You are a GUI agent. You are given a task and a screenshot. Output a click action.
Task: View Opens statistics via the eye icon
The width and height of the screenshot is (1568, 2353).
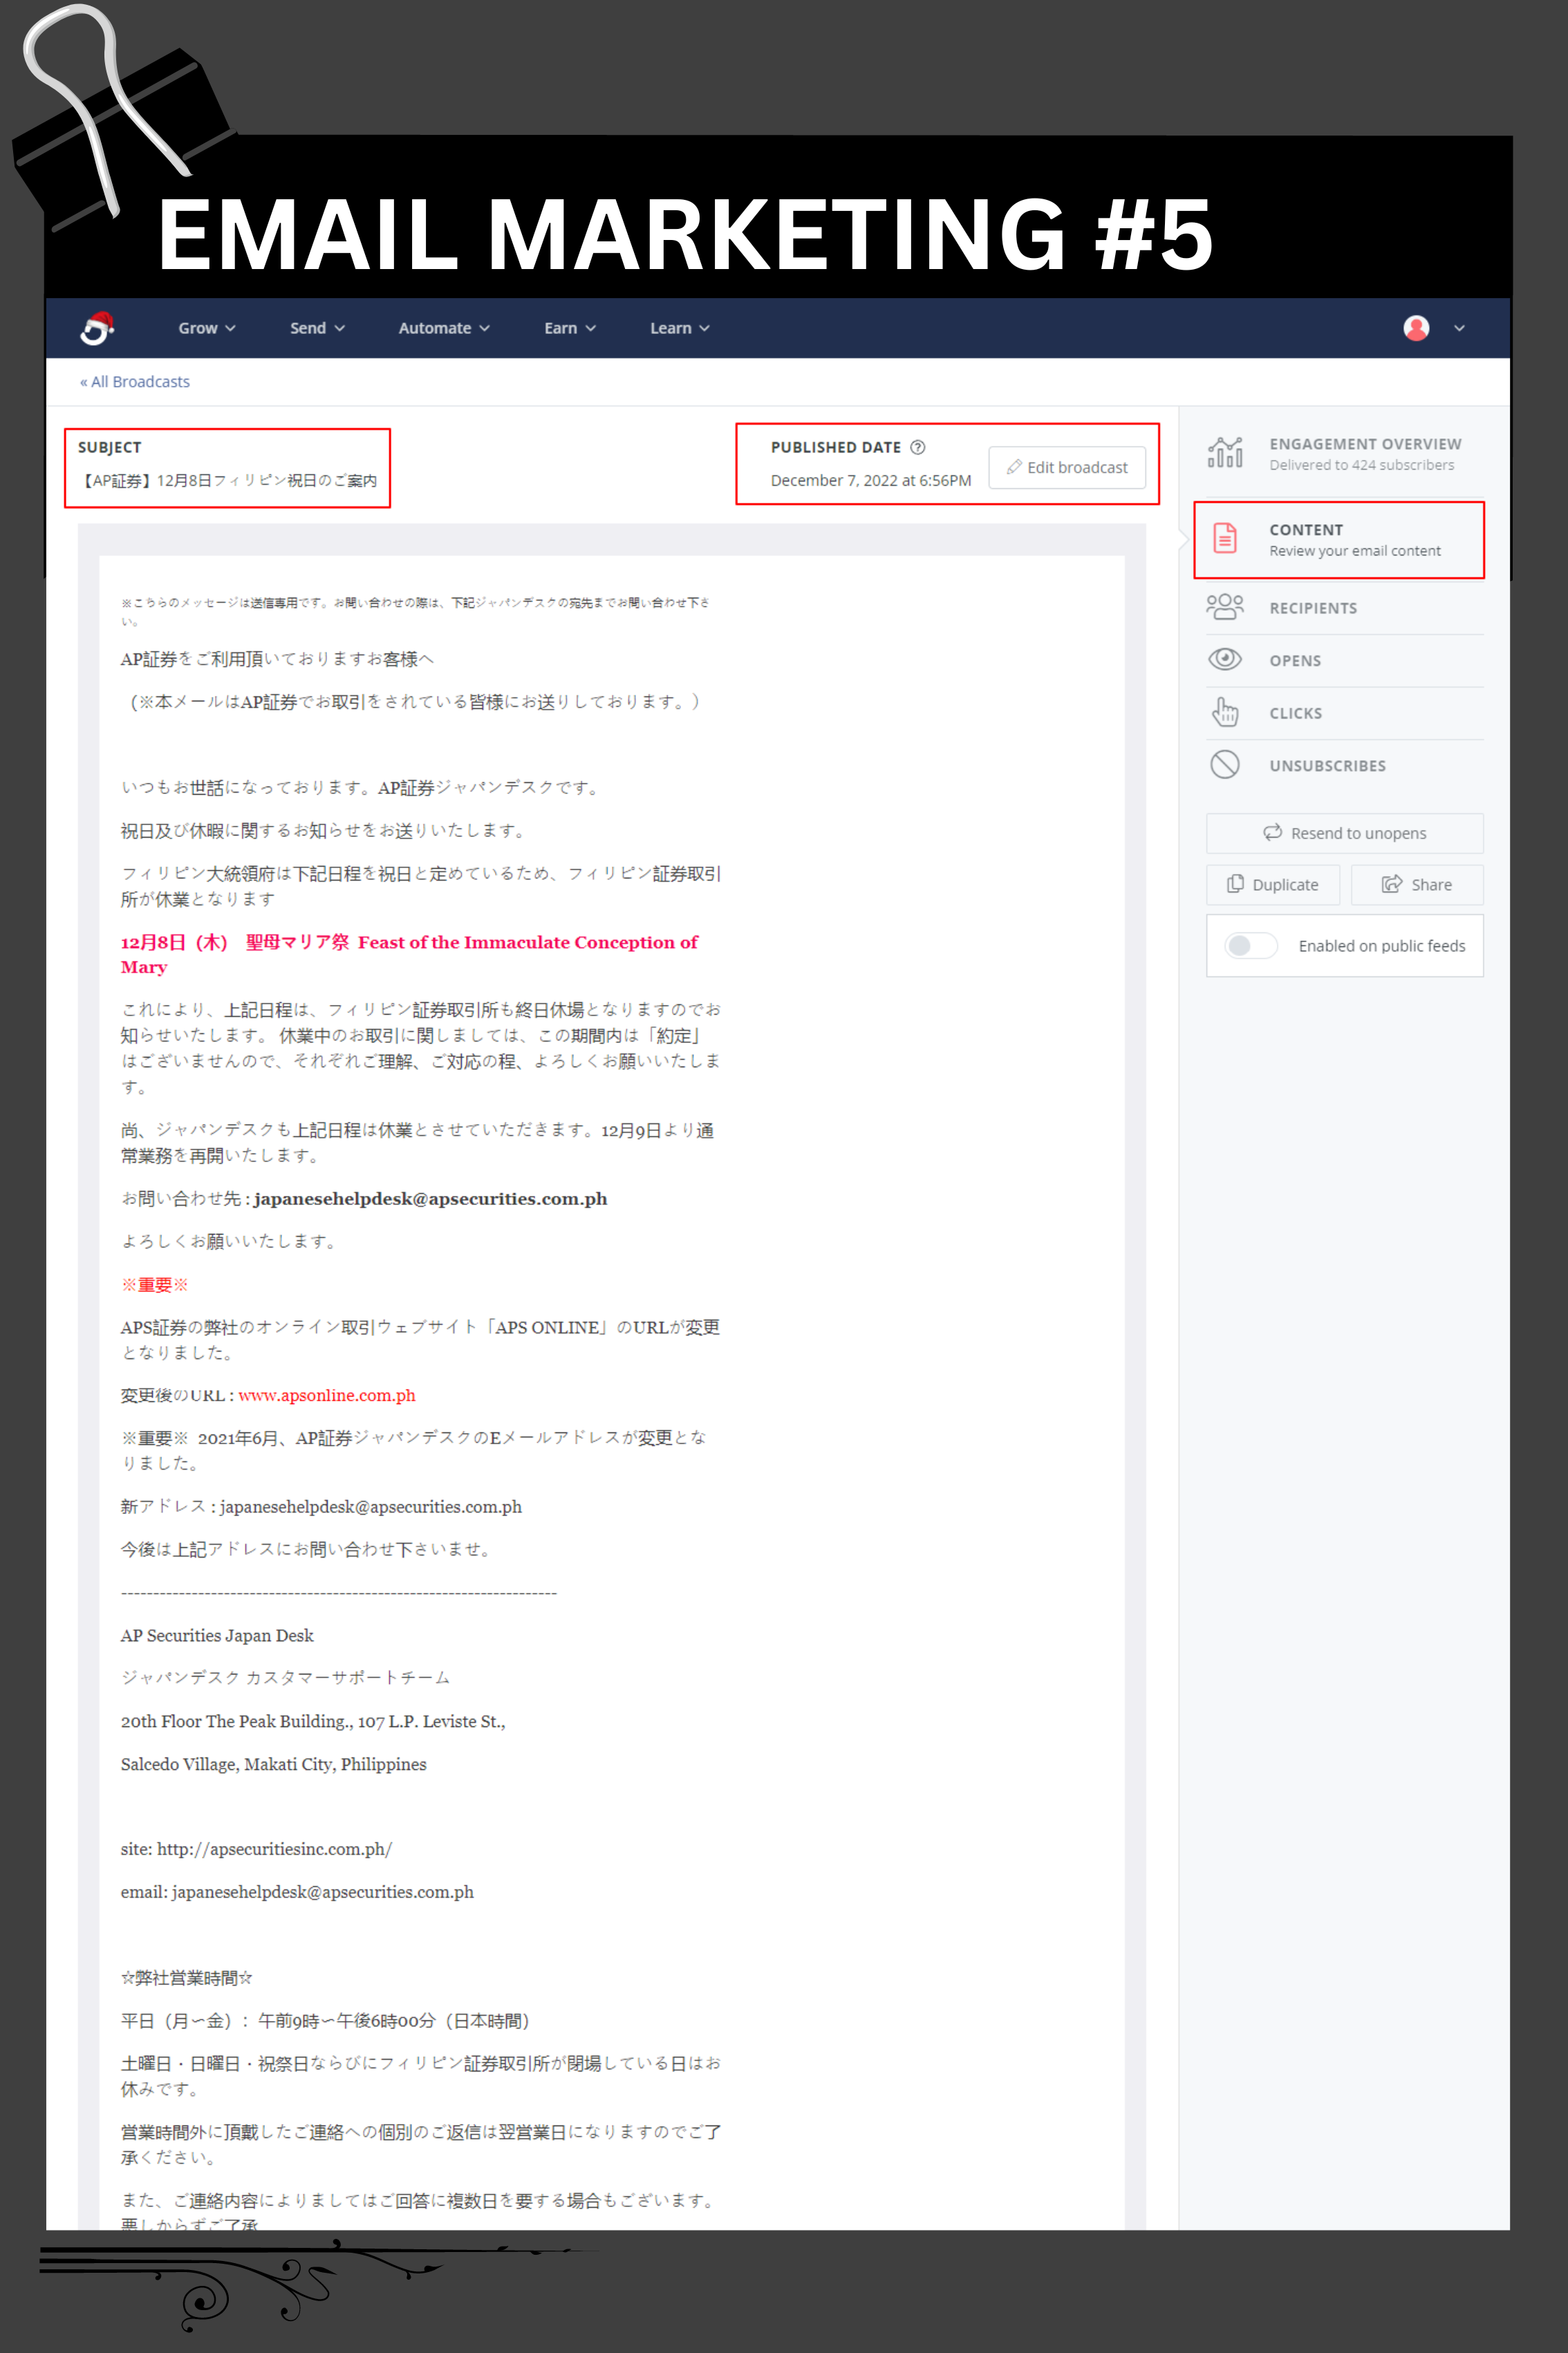coord(1226,659)
